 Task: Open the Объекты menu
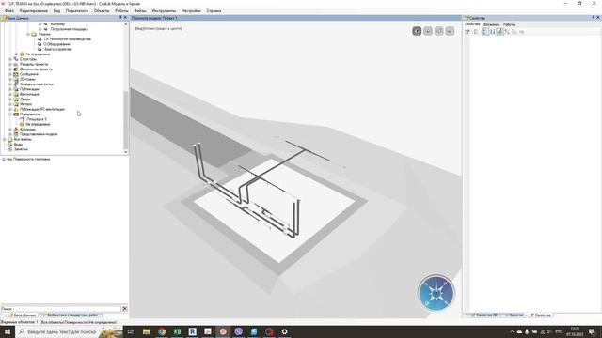click(102, 11)
